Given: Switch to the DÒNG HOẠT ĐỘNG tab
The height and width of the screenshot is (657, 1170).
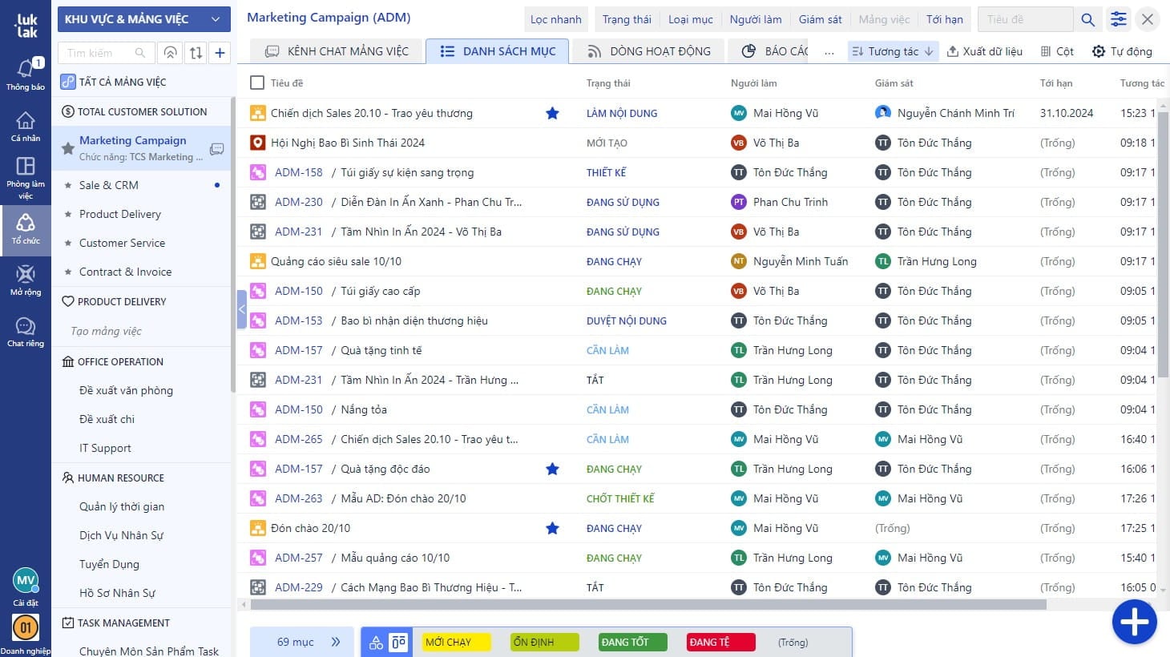Looking at the screenshot, I should (649, 51).
